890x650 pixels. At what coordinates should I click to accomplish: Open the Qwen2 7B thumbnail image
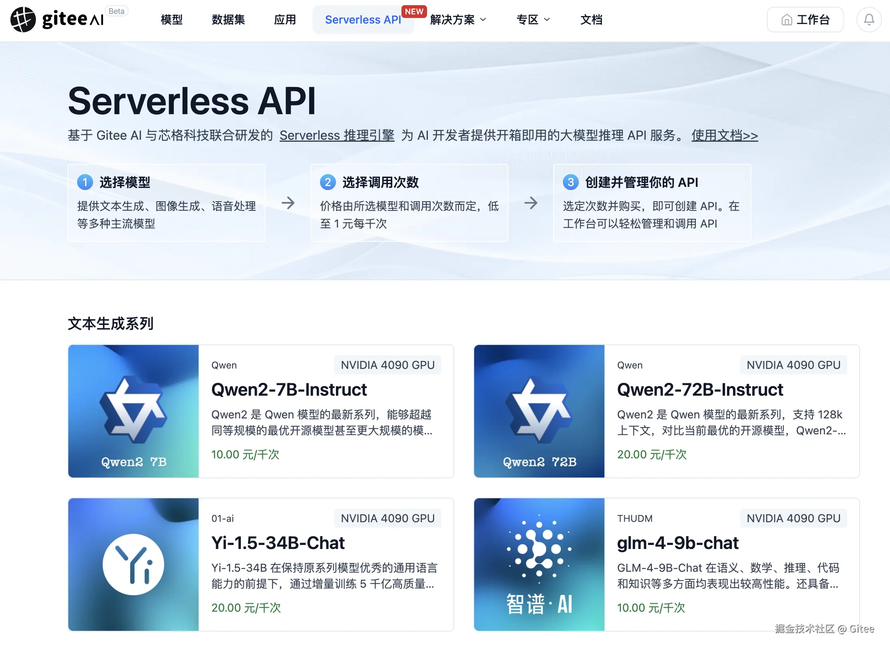[x=133, y=411]
